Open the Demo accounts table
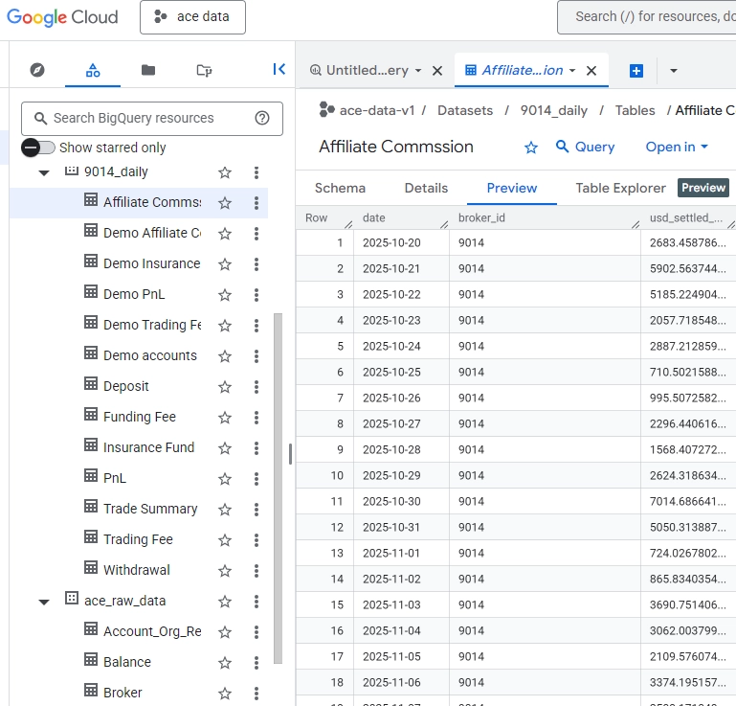This screenshot has width=736, height=706. [x=149, y=355]
